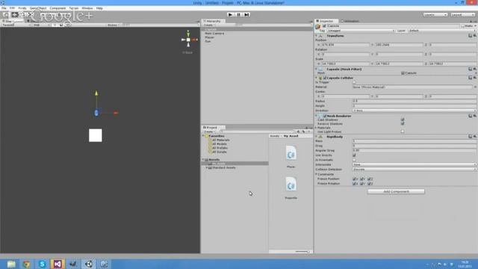Image resolution: width=478 pixels, height=269 pixels.
Task: Open the File menu
Action: point(4,8)
